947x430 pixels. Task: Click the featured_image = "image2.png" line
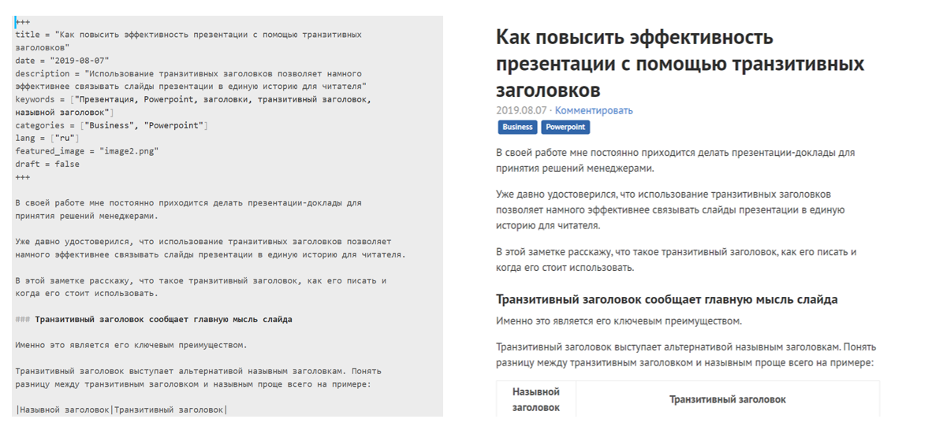pos(87,151)
